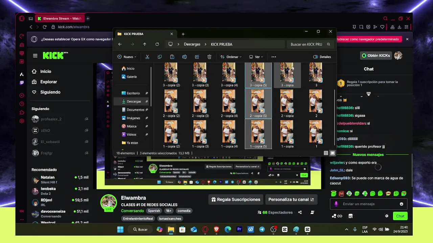The image size is (433, 243).
Task: Show hidden system tray icons chevron
Action: (x=346, y=229)
